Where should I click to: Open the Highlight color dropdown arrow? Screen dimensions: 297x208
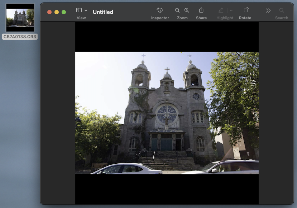point(231,10)
